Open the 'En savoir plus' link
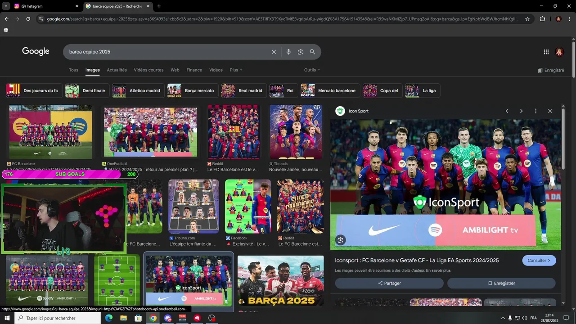 point(438,270)
